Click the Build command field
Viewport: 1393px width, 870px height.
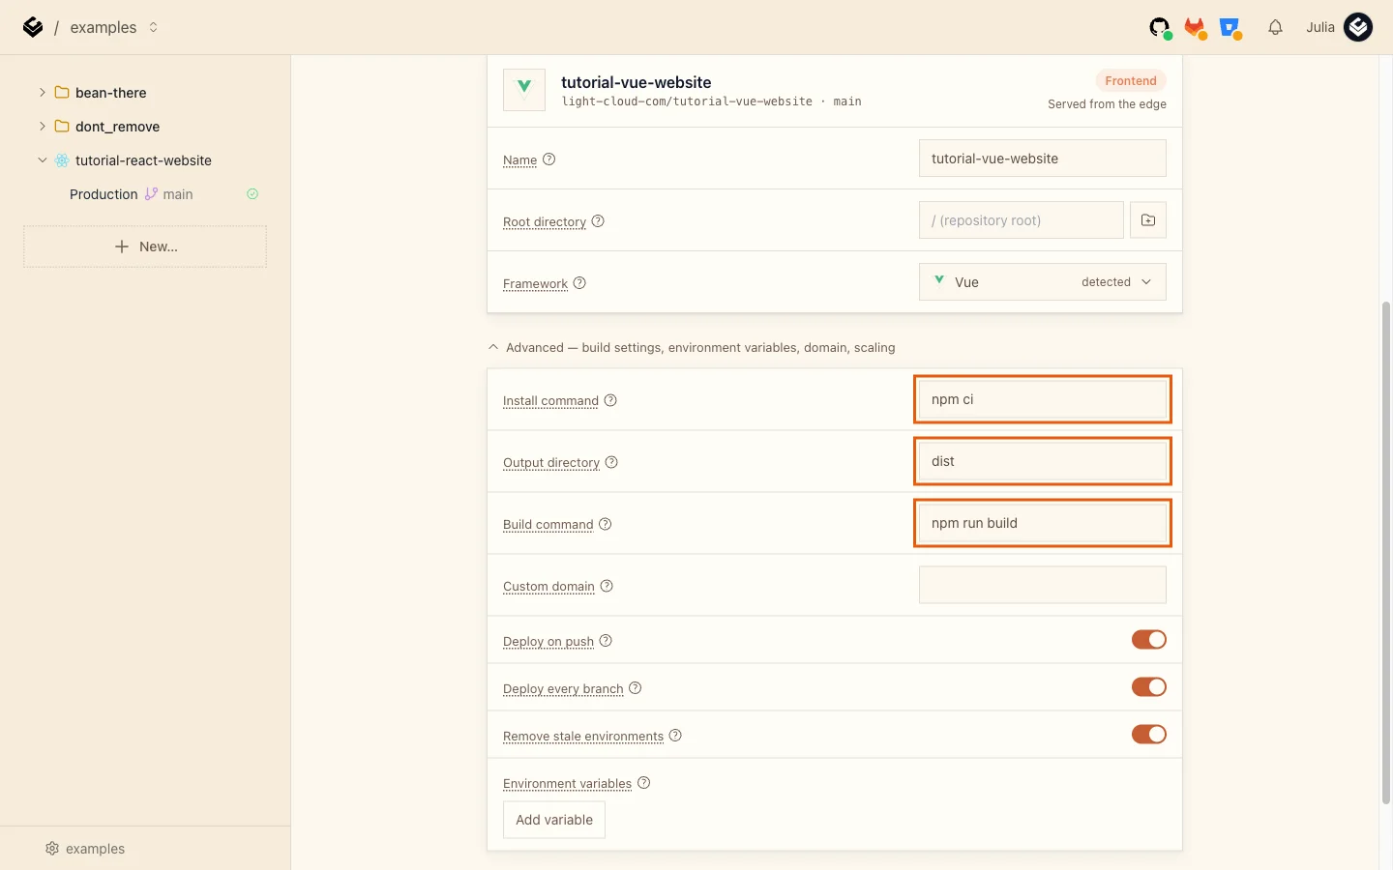[x=1043, y=523]
